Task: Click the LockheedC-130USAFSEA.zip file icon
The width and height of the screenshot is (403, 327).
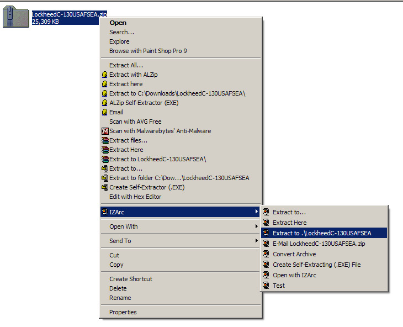Action: tap(15, 18)
